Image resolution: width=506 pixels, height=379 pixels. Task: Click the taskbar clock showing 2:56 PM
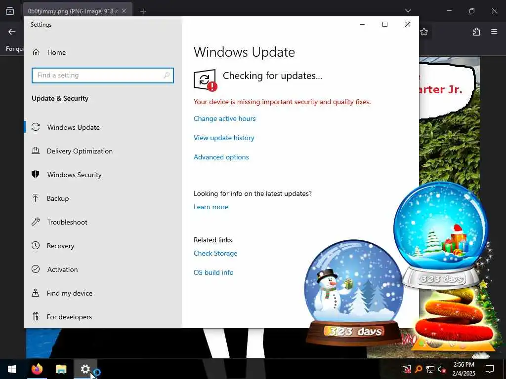(x=464, y=369)
